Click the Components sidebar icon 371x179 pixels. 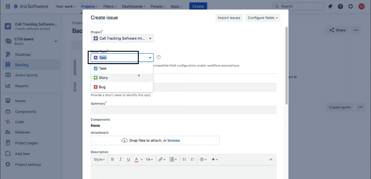coord(8,112)
